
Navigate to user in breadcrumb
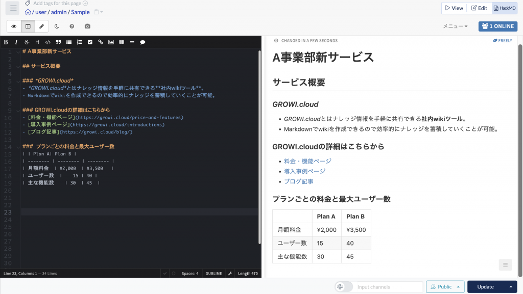tap(41, 12)
